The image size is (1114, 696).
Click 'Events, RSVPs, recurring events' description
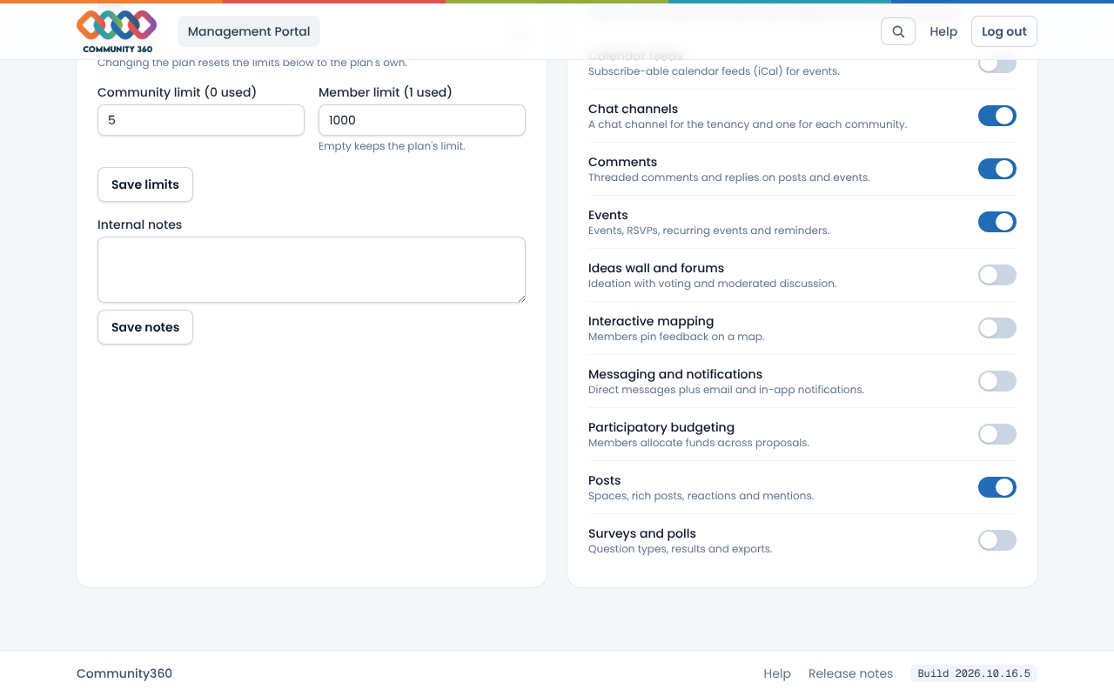click(708, 231)
